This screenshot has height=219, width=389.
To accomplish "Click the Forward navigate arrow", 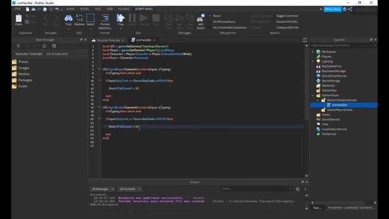I will point(57,18).
